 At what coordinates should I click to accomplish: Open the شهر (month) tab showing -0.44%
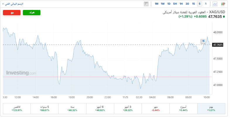156,109
